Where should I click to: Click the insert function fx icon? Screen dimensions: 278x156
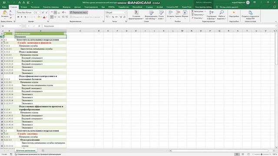(x=39, y=26)
